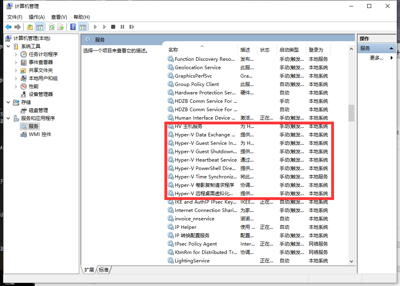Switch to the 标准 tab

tap(104, 270)
